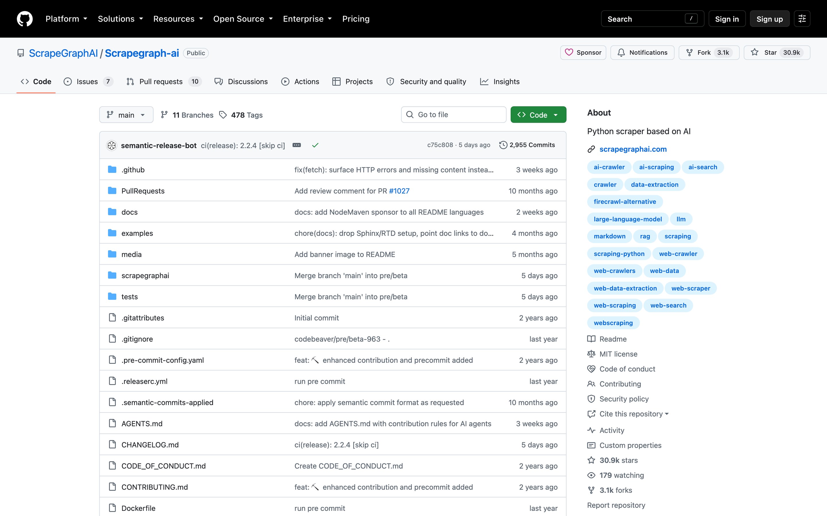Open the GitHub logo homepage

coord(25,19)
